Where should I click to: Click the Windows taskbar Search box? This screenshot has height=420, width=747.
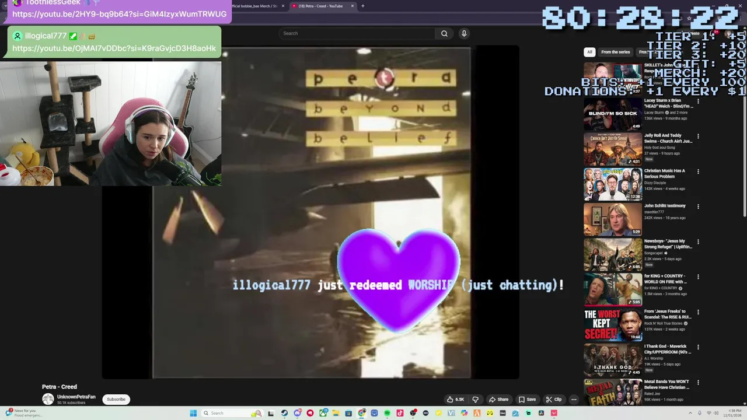click(x=232, y=413)
